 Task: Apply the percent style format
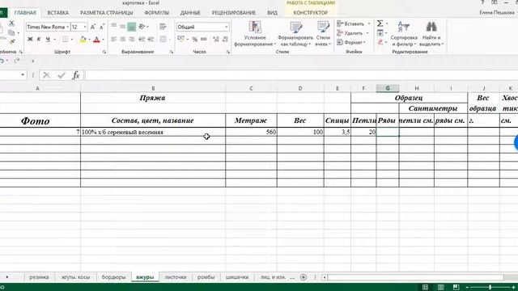[x=195, y=40]
